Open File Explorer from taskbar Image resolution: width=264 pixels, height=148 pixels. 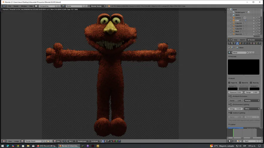click(28, 146)
